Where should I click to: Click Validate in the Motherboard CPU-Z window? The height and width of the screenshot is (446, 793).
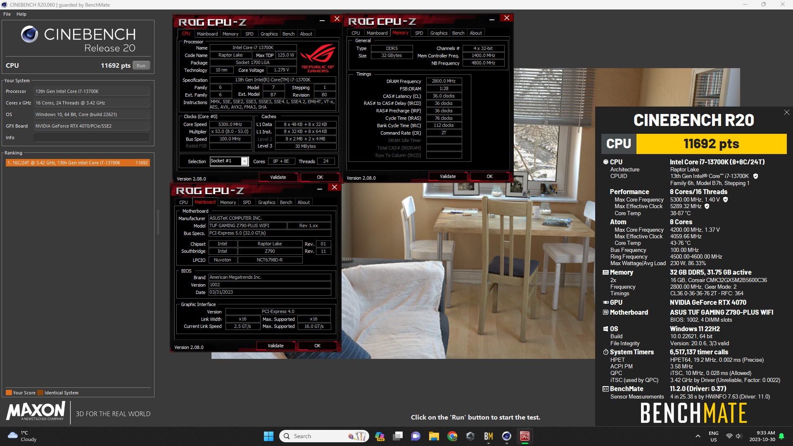[x=275, y=346]
